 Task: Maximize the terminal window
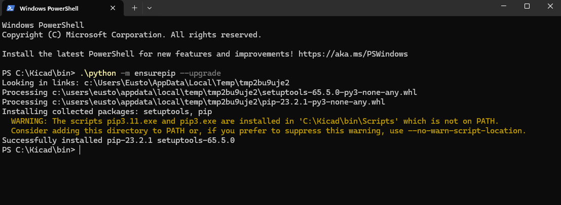click(x=527, y=6)
